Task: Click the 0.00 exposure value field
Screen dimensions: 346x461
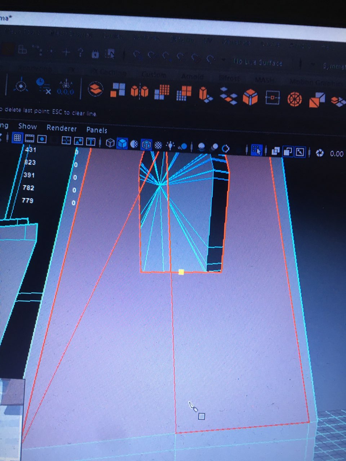Action: [x=337, y=154]
